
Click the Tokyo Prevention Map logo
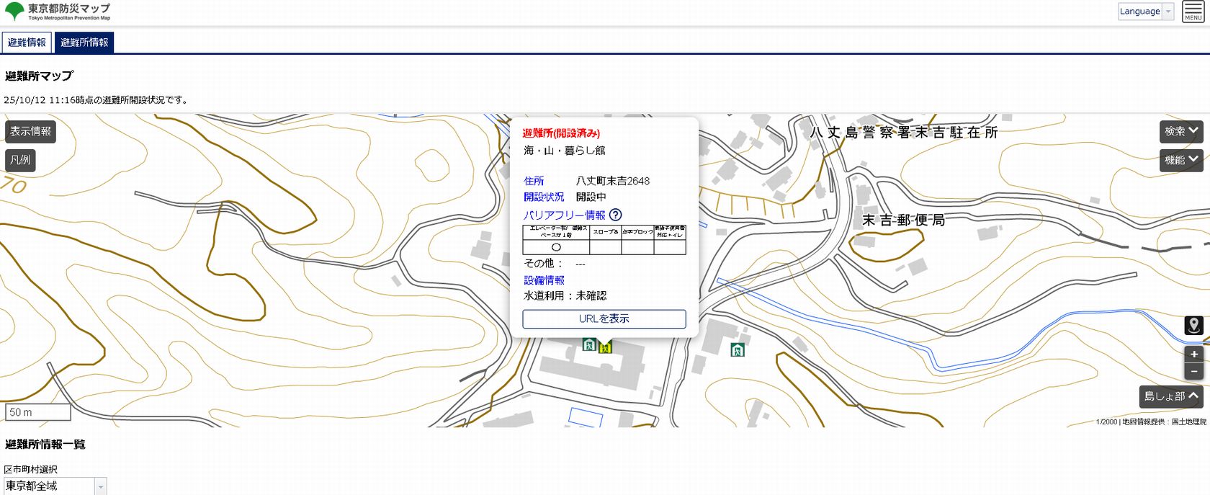click(x=58, y=12)
